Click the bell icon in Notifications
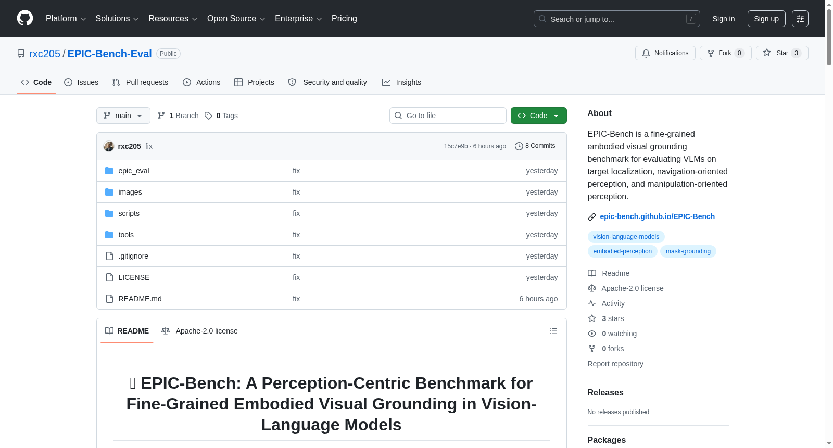Screen dimensions: 833x448 point(646,53)
